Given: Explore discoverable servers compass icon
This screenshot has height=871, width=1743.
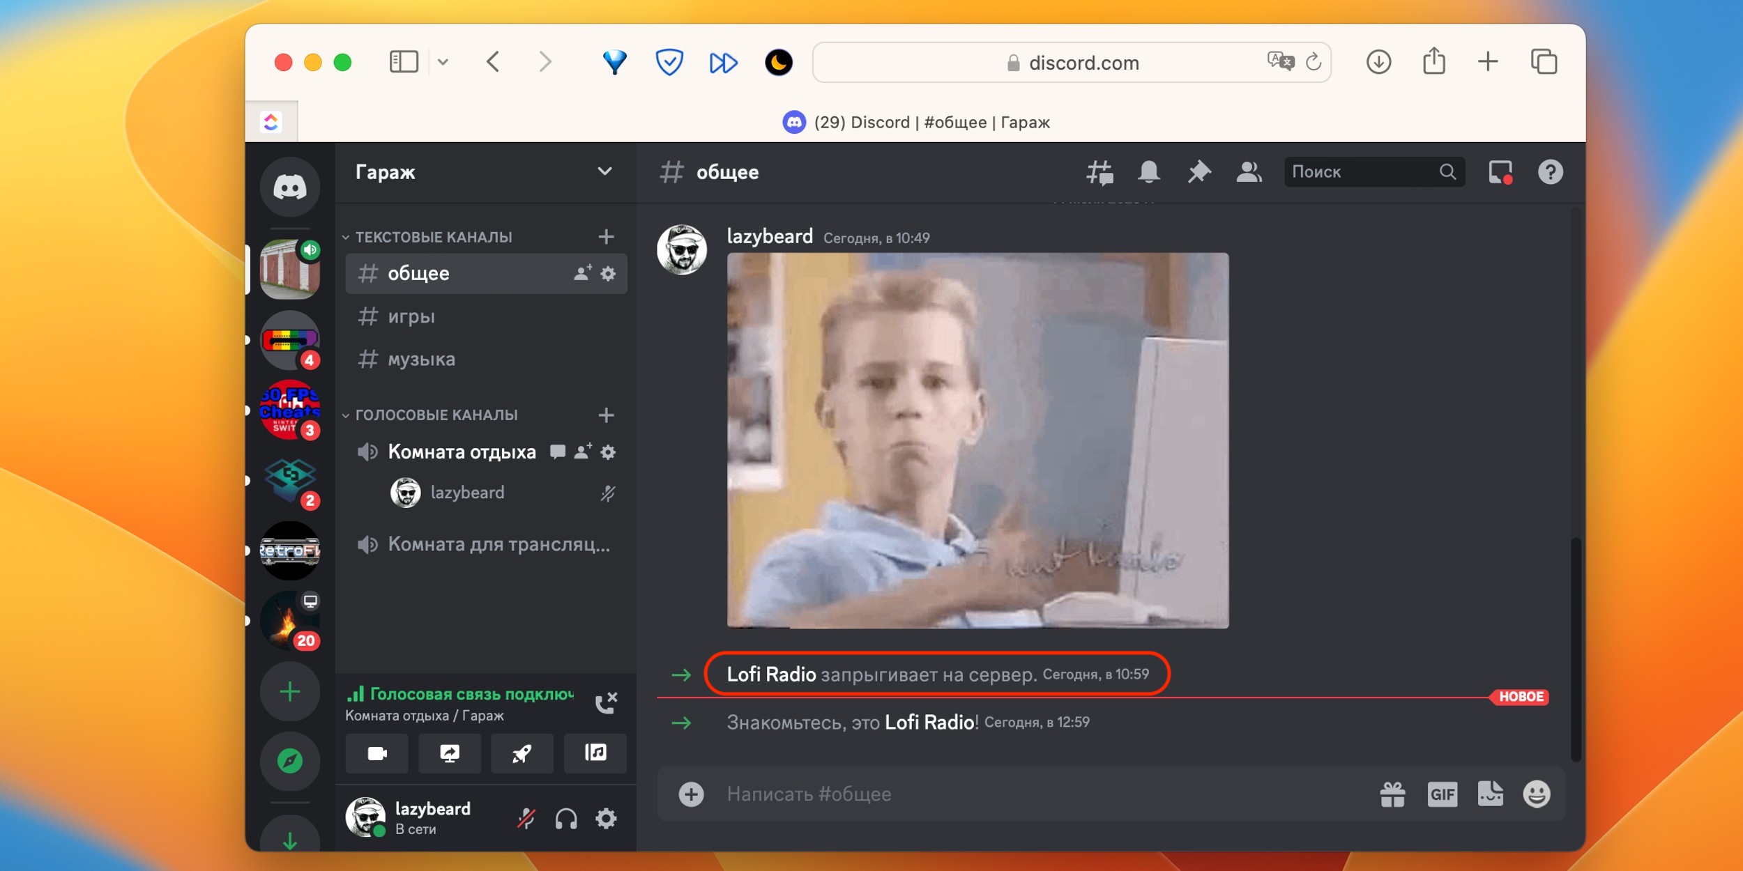Looking at the screenshot, I should tap(290, 761).
